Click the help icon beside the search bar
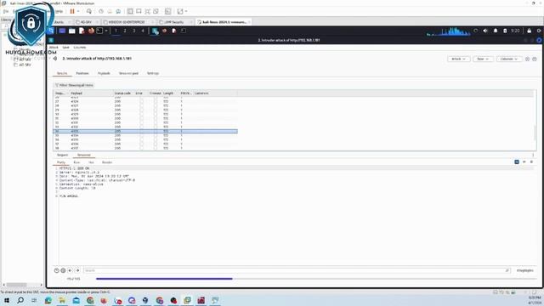The image size is (544, 306). pos(57,270)
